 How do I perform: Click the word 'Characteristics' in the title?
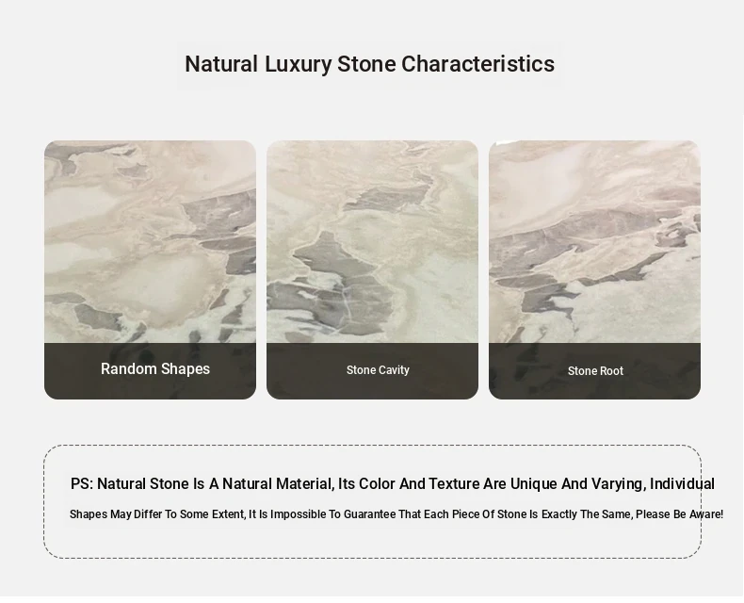coord(477,64)
